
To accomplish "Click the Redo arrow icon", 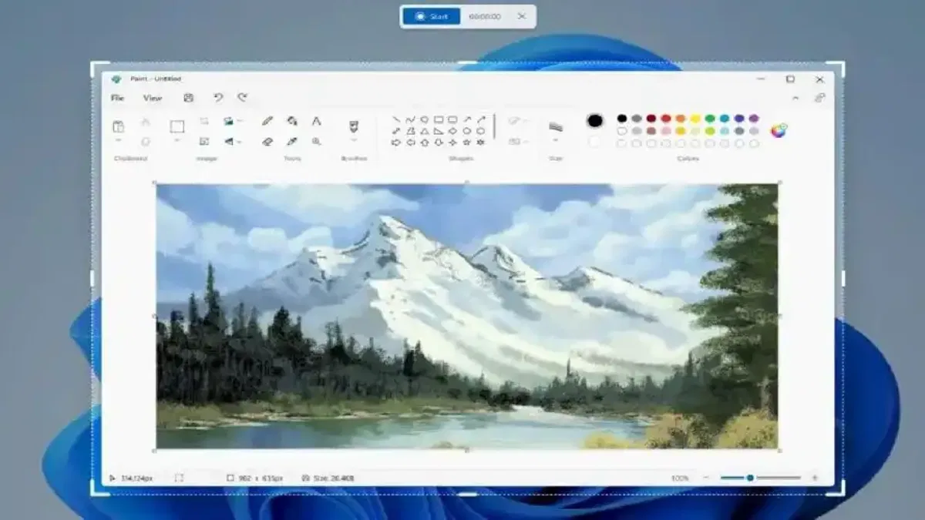I will pyautogui.click(x=242, y=98).
